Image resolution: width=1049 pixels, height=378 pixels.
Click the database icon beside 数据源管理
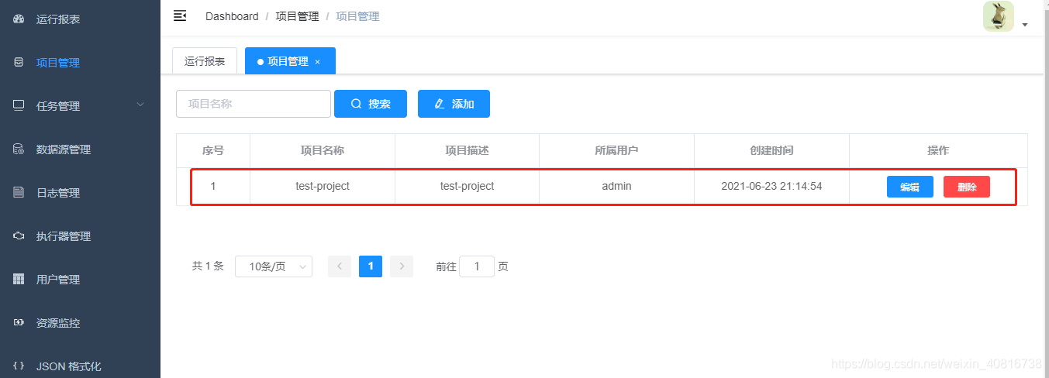tap(19, 149)
